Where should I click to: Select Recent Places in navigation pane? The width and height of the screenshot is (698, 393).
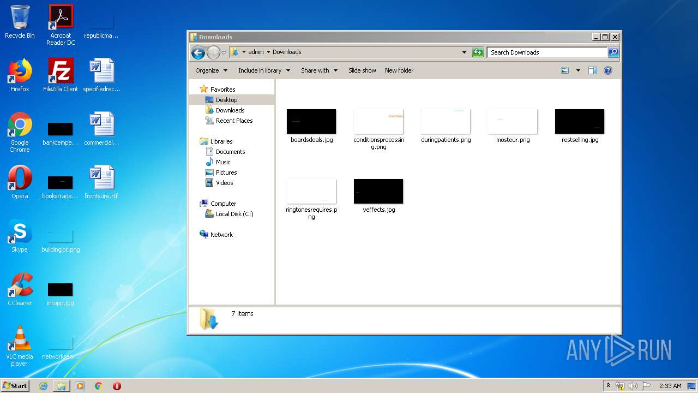tap(234, 121)
